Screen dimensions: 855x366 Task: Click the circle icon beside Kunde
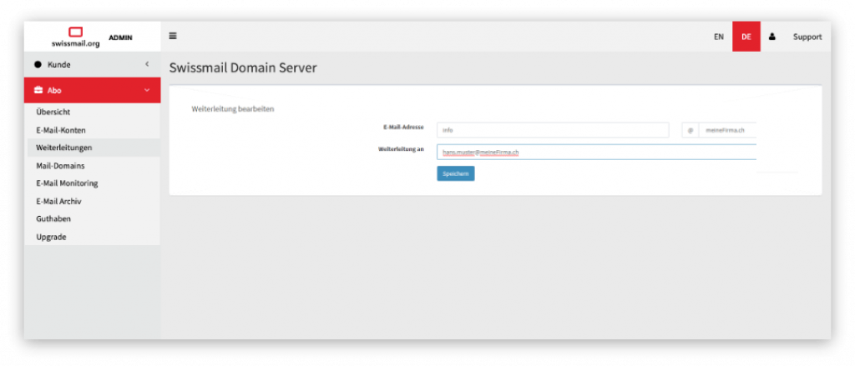[x=38, y=64]
